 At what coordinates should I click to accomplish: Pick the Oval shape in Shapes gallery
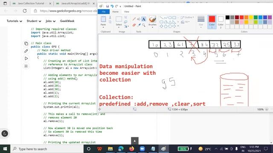click(x=170, y=18)
